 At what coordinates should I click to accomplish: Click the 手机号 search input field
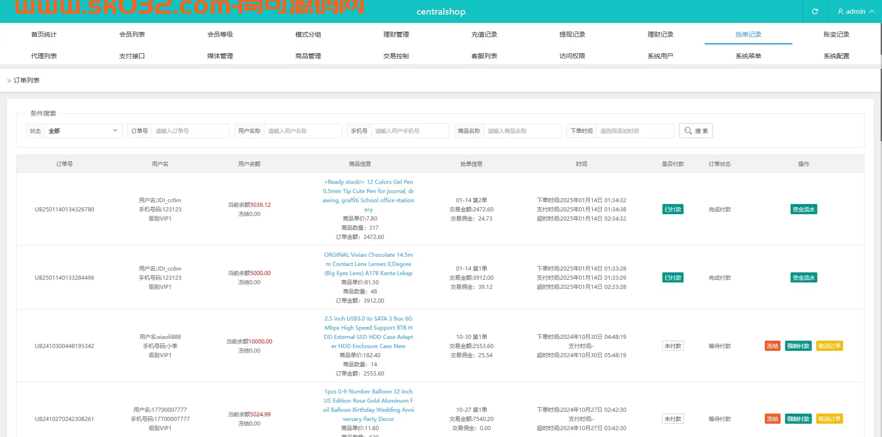click(409, 131)
